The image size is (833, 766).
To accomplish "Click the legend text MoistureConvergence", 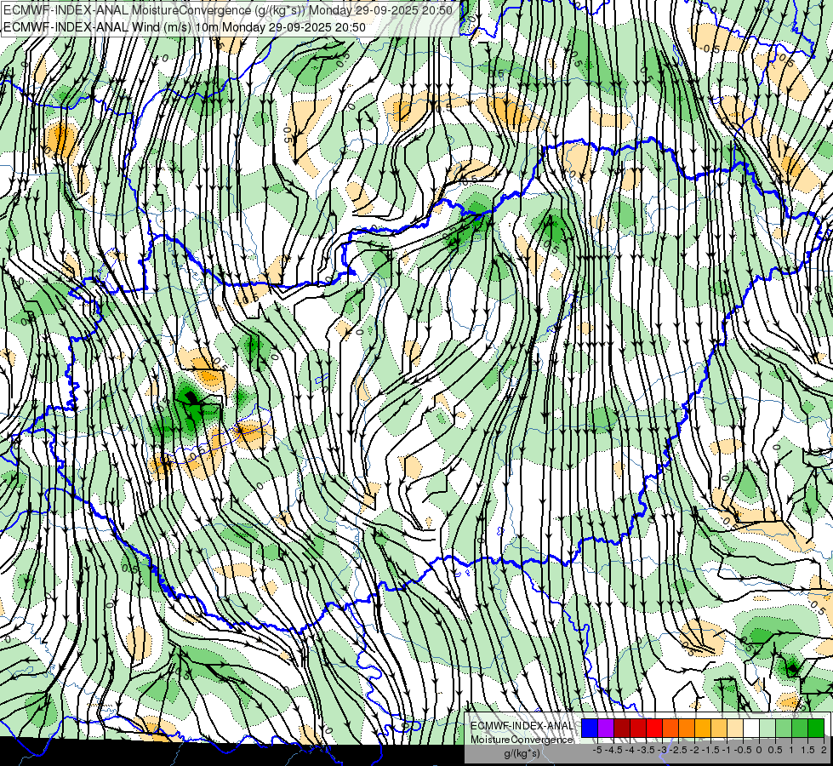I will [x=522, y=740].
